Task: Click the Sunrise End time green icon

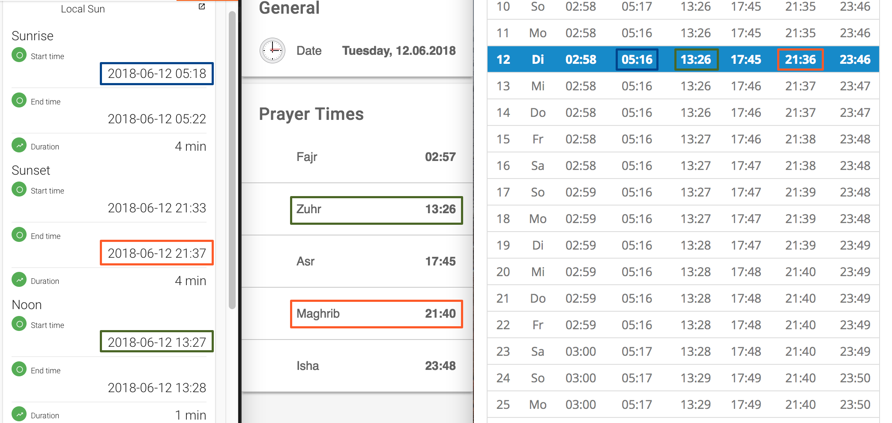Action: click(x=19, y=101)
